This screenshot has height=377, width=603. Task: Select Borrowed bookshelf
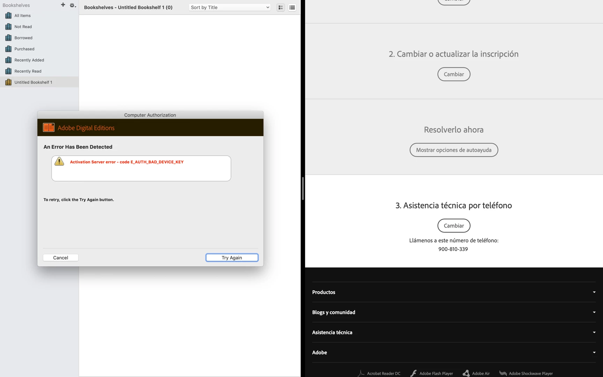[39, 38]
